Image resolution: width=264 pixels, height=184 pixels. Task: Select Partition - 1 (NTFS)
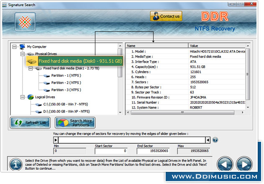tap(66, 75)
